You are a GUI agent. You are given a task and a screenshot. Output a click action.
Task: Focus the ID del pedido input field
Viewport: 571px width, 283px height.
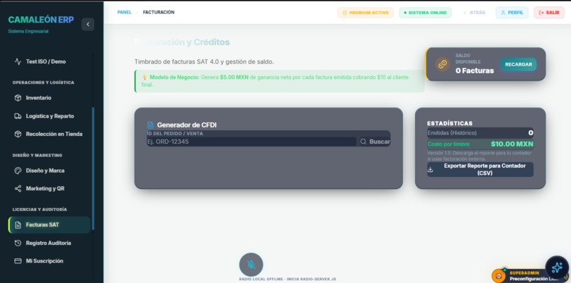(251, 142)
